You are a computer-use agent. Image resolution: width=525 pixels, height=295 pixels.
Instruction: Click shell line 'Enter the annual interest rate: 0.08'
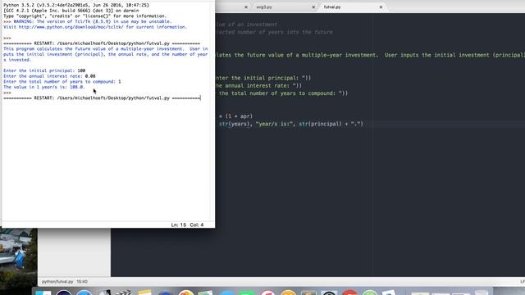click(49, 76)
